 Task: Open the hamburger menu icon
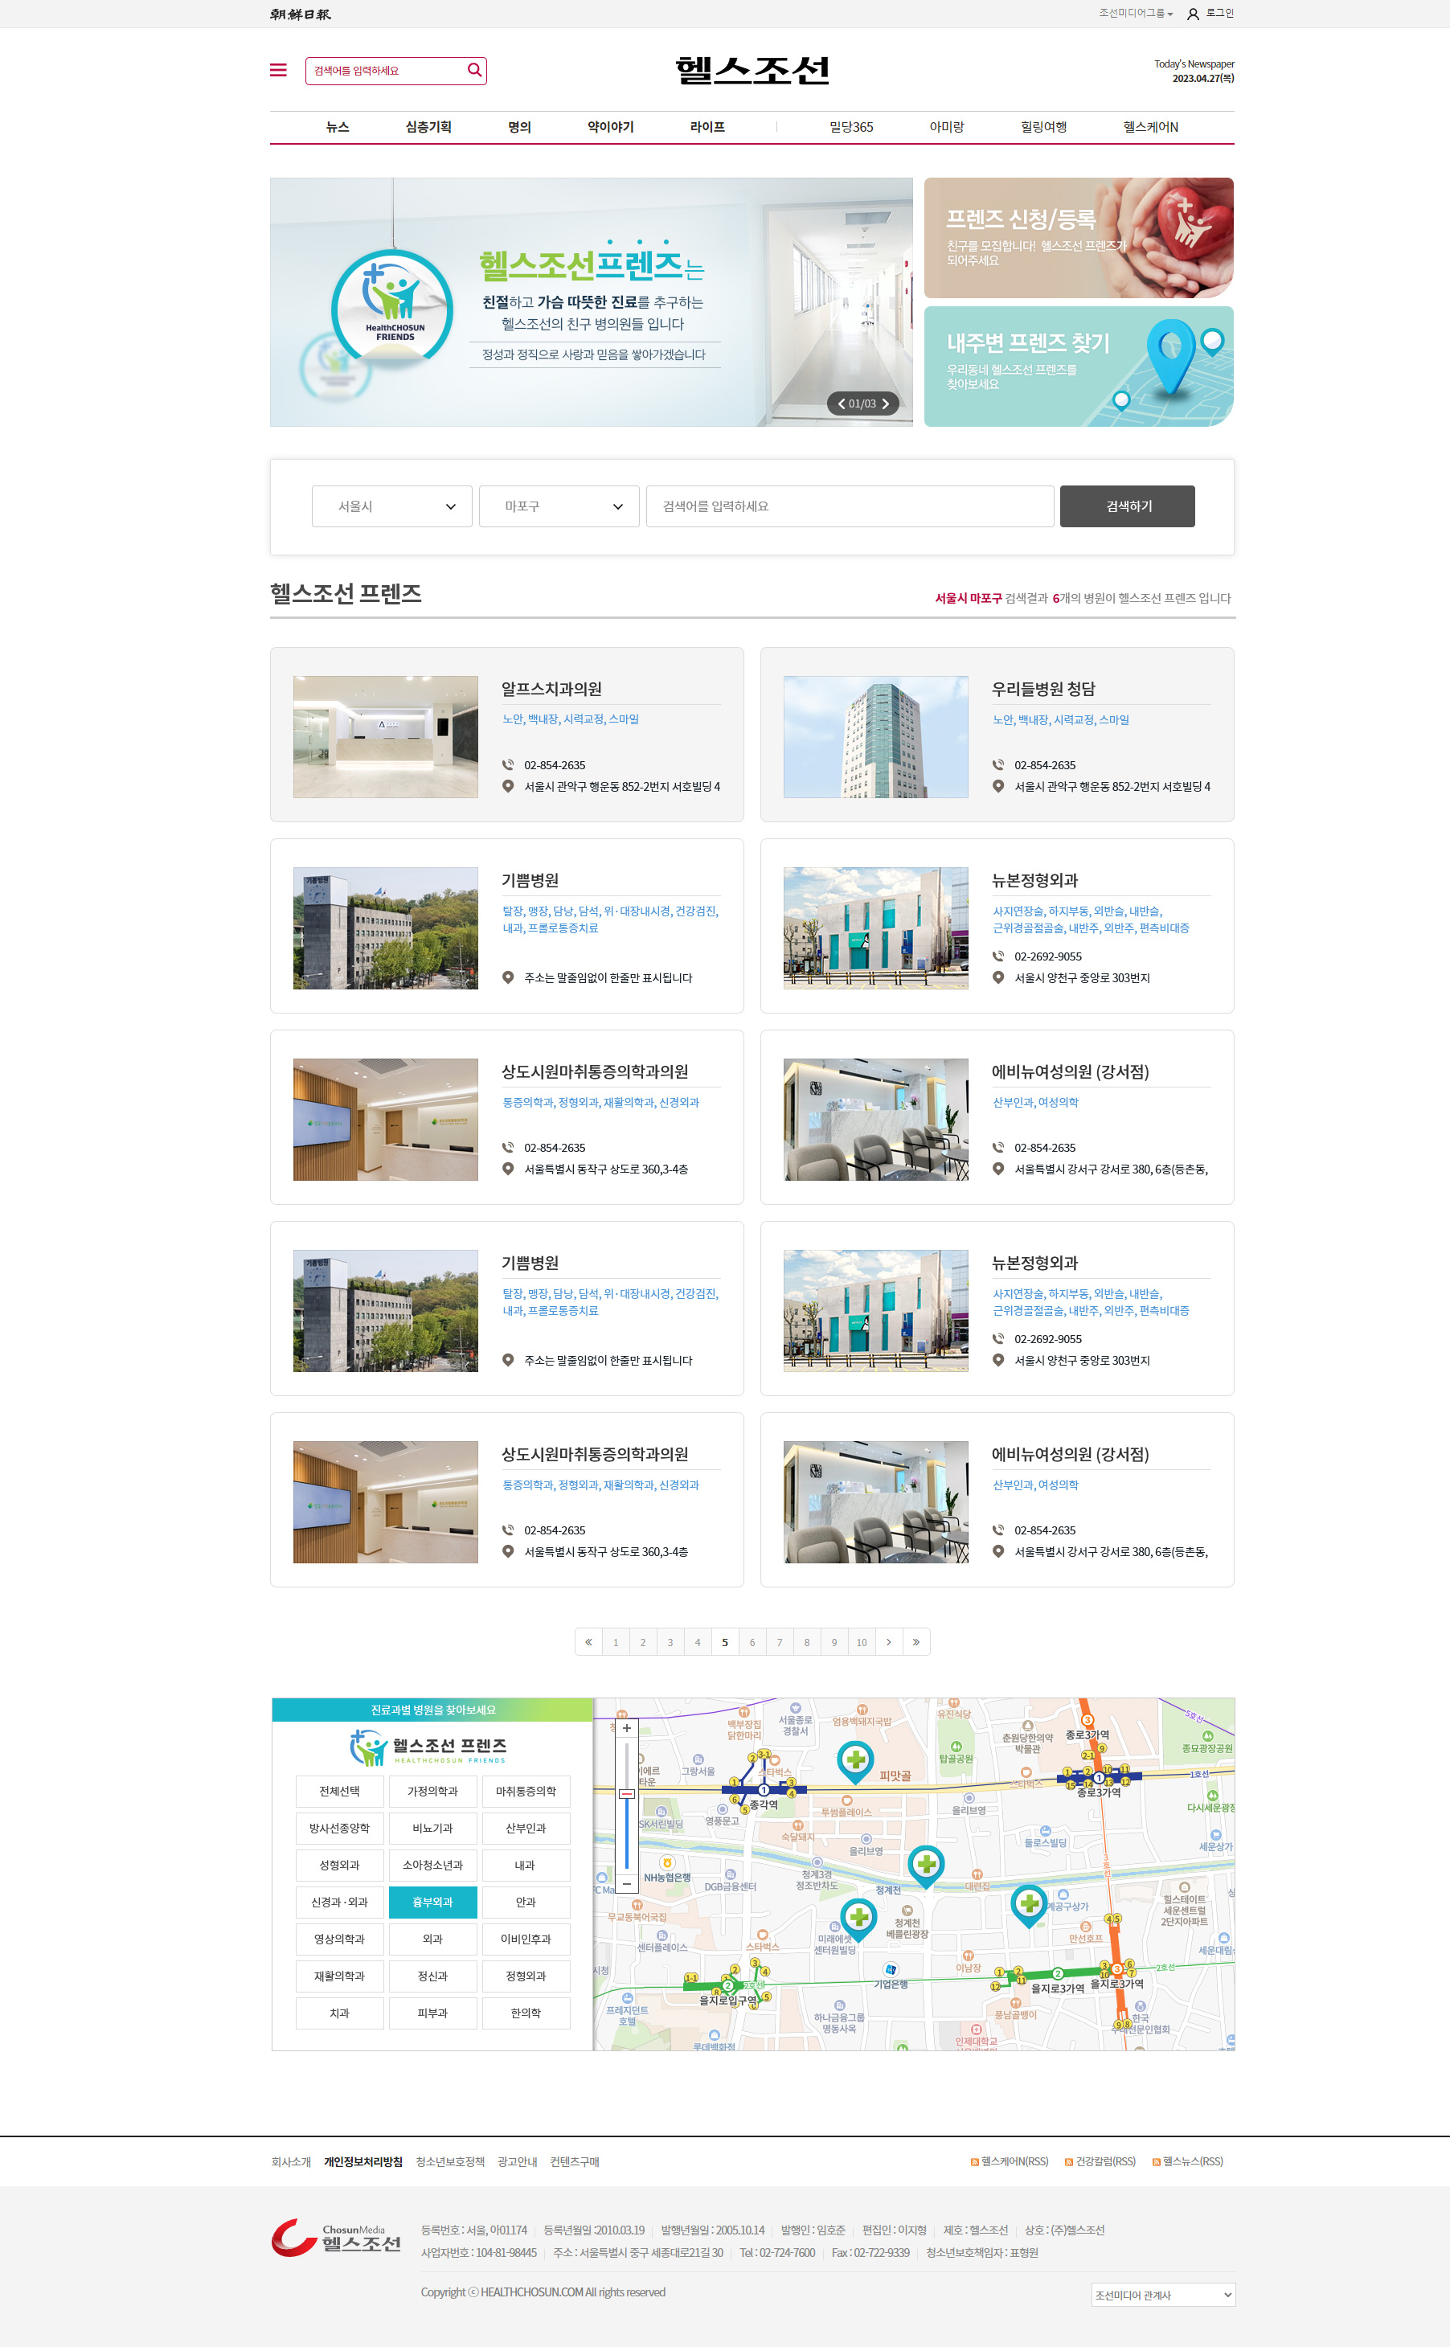pyautogui.click(x=278, y=70)
